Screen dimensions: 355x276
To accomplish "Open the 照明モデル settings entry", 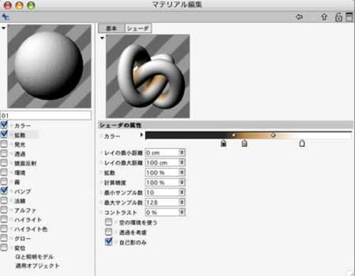I will tap(35, 257).
